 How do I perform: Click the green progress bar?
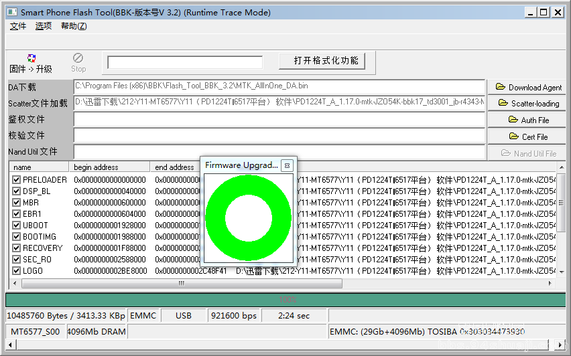(285, 300)
